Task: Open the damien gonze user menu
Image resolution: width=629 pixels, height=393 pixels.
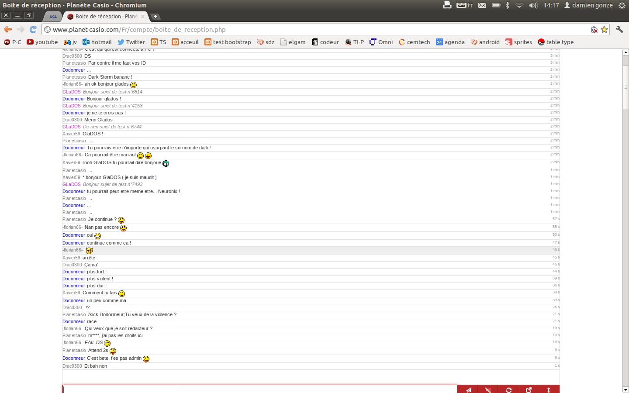Action: (588, 5)
